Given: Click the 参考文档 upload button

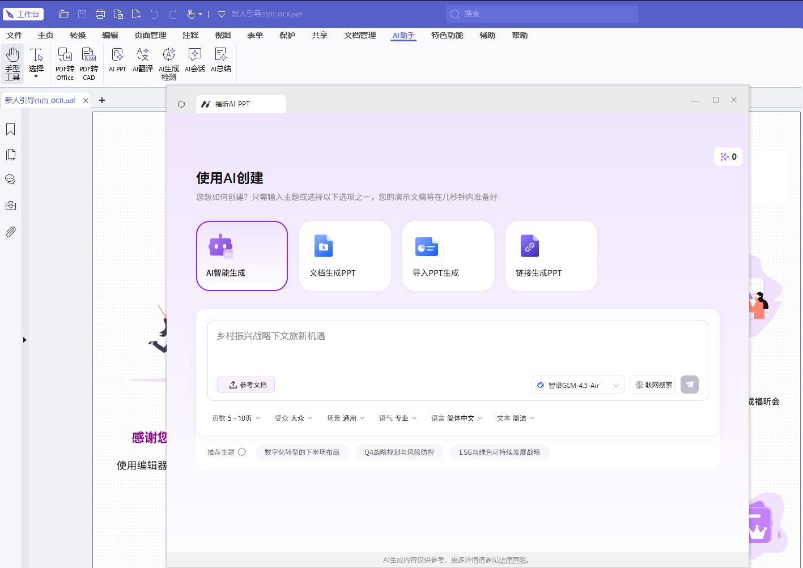Looking at the screenshot, I should coord(246,385).
